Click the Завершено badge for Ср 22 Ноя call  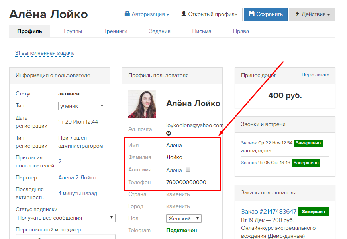pos(308,143)
